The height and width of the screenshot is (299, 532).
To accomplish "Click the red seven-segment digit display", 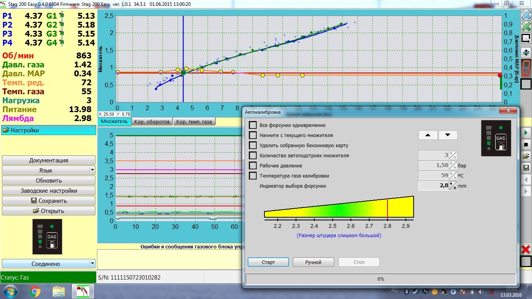I will [526, 68].
